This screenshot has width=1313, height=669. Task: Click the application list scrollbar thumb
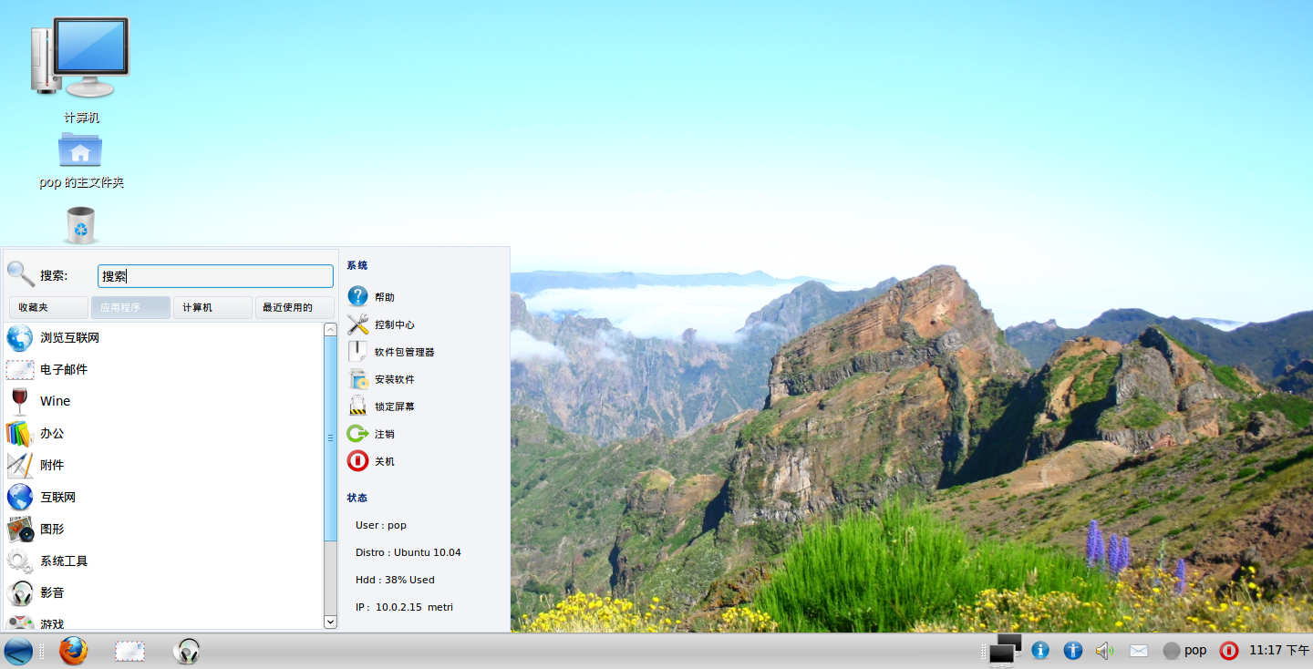[330, 438]
